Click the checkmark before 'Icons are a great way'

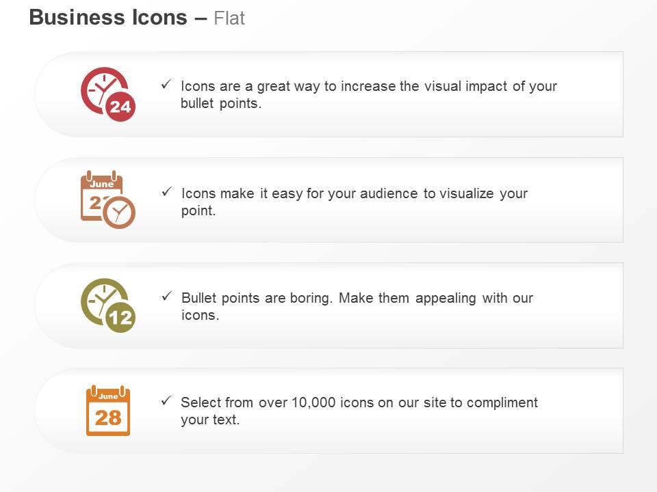coord(166,84)
